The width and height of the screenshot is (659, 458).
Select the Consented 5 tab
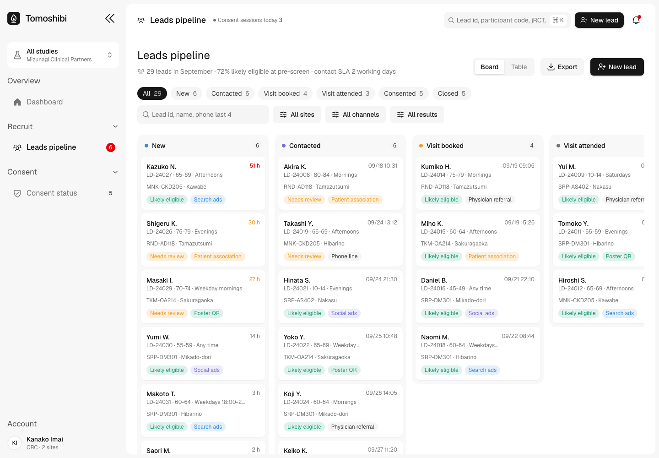[x=404, y=93]
